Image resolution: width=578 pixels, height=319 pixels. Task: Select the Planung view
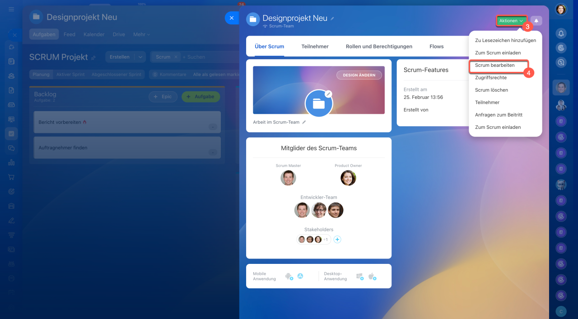[41, 75]
